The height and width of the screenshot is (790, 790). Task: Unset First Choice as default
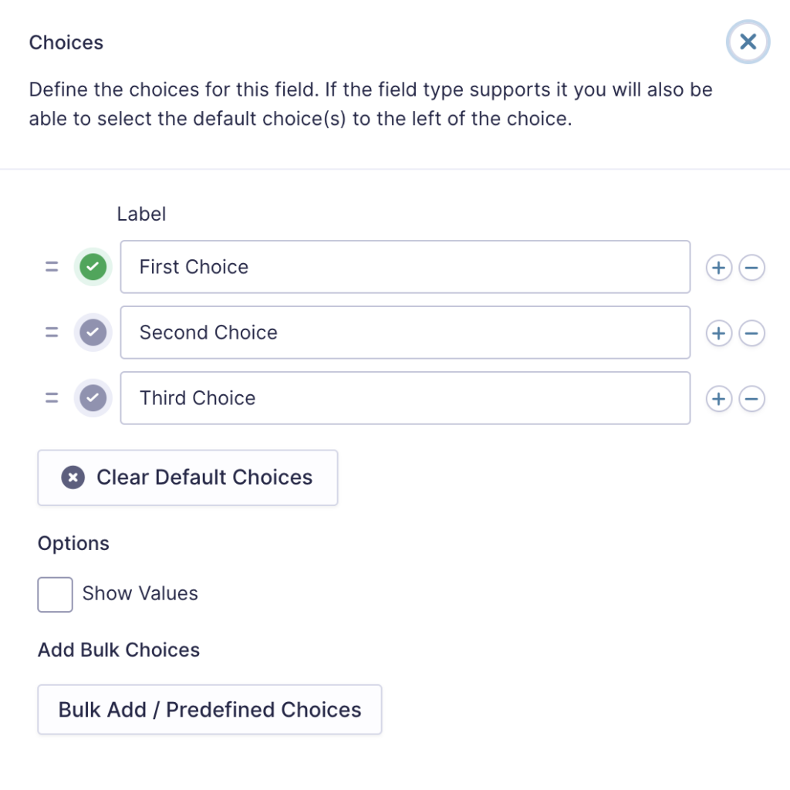point(93,266)
